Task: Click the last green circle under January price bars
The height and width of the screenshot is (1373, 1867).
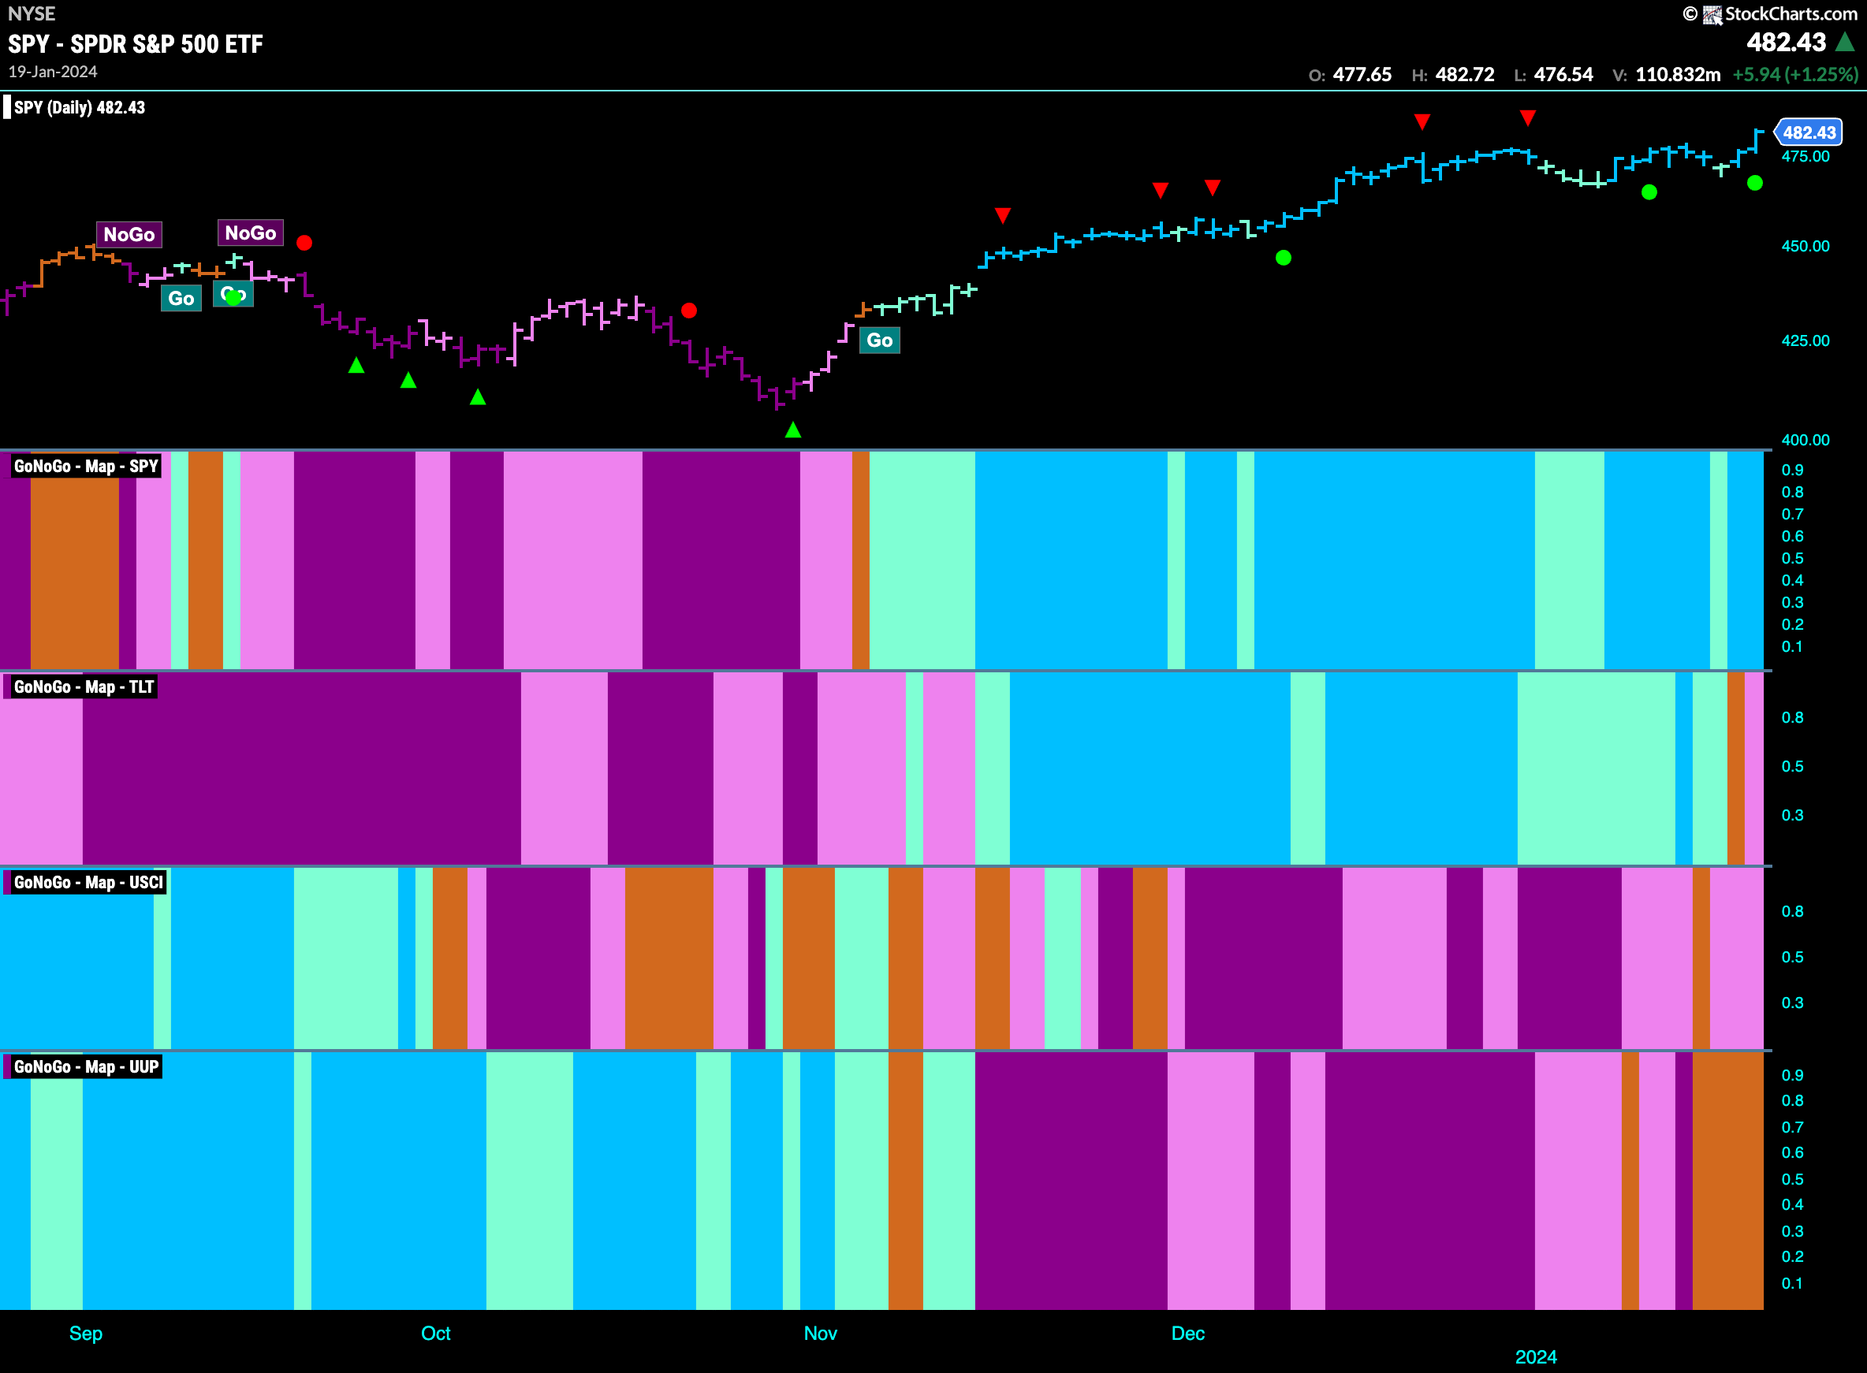Action: [x=1755, y=183]
